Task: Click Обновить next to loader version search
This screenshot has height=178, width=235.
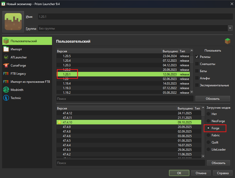Action: pyautogui.click(x=218, y=163)
